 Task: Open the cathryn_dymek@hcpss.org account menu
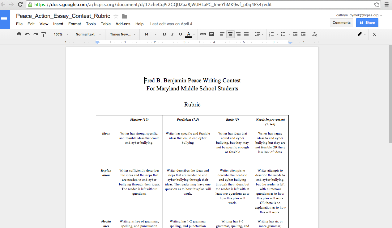pos(359,15)
